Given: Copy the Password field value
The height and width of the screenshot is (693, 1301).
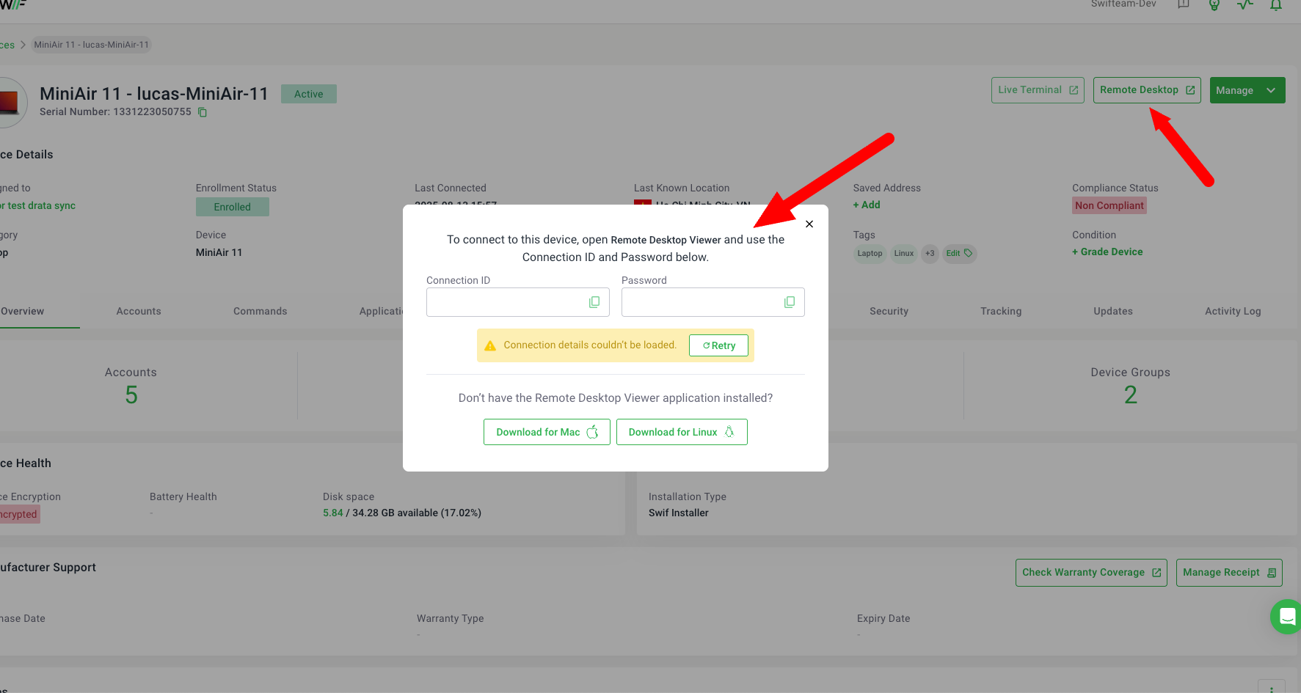Looking at the screenshot, I should [x=790, y=302].
